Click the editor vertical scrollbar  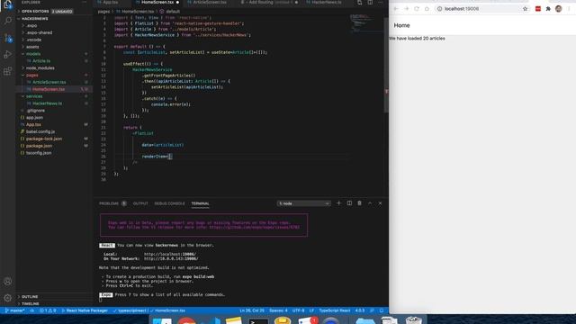point(386,64)
